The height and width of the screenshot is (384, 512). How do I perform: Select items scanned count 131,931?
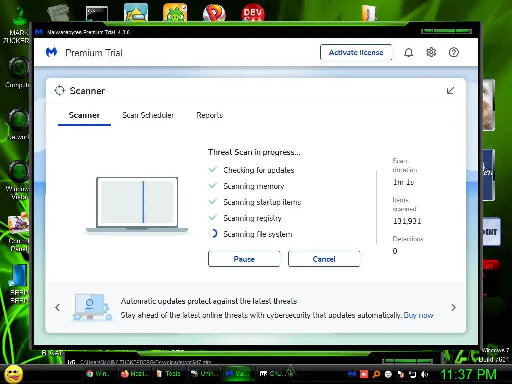click(x=407, y=221)
